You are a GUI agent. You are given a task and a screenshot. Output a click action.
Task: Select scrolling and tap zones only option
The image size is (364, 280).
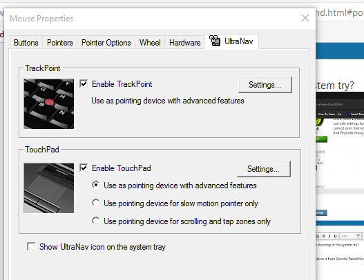pyautogui.click(x=95, y=221)
